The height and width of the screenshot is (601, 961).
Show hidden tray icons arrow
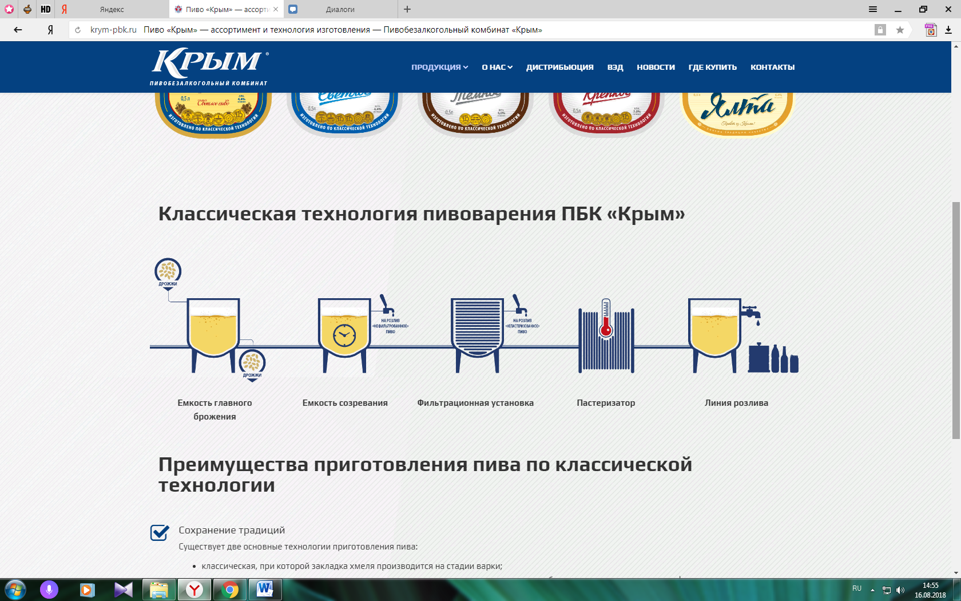click(x=872, y=590)
